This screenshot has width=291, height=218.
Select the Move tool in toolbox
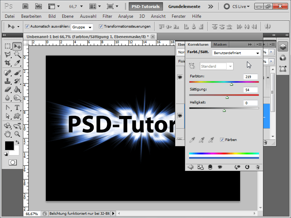[17, 46]
